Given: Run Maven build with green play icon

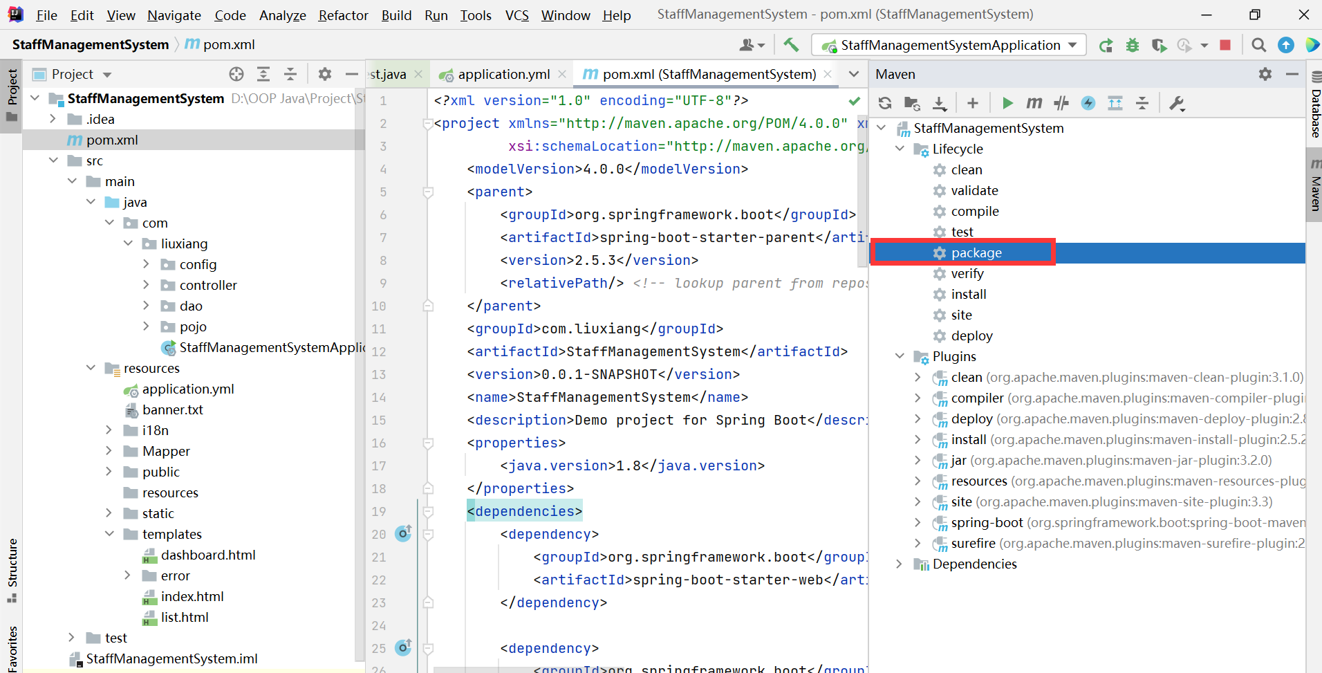Looking at the screenshot, I should (1007, 104).
